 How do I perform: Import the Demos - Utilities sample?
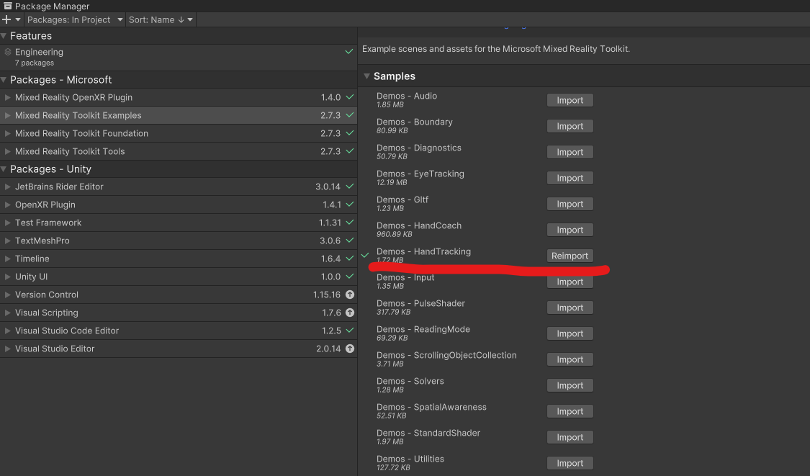coord(570,464)
